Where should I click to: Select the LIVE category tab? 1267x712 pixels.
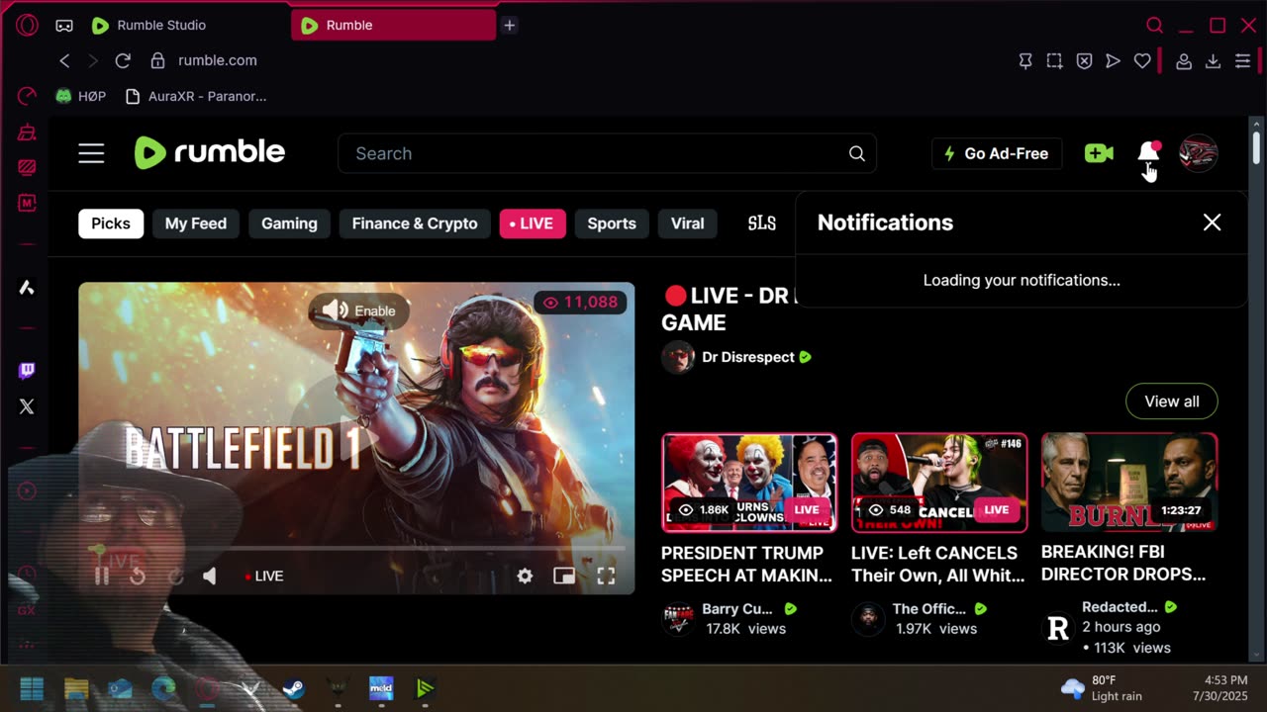[533, 223]
